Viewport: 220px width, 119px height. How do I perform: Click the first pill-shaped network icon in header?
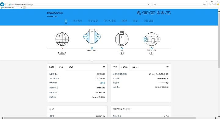[145, 13]
